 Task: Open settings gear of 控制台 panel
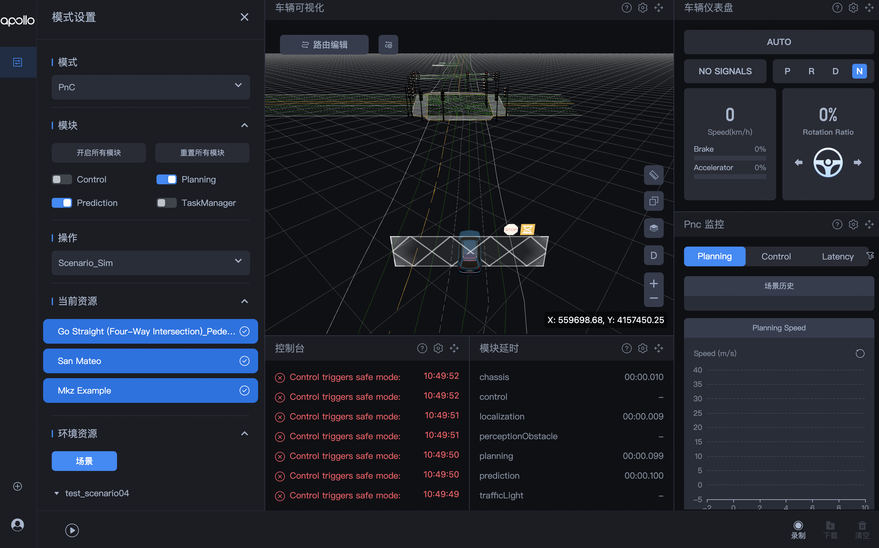[438, 348]
